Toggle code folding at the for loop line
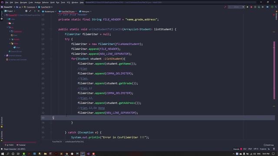 coord(51,59)
